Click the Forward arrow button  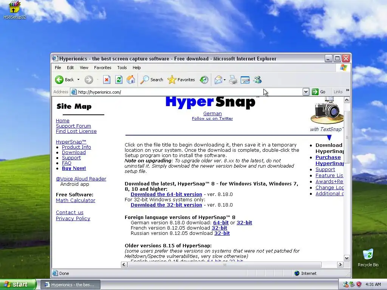click(x=89, y=80)
